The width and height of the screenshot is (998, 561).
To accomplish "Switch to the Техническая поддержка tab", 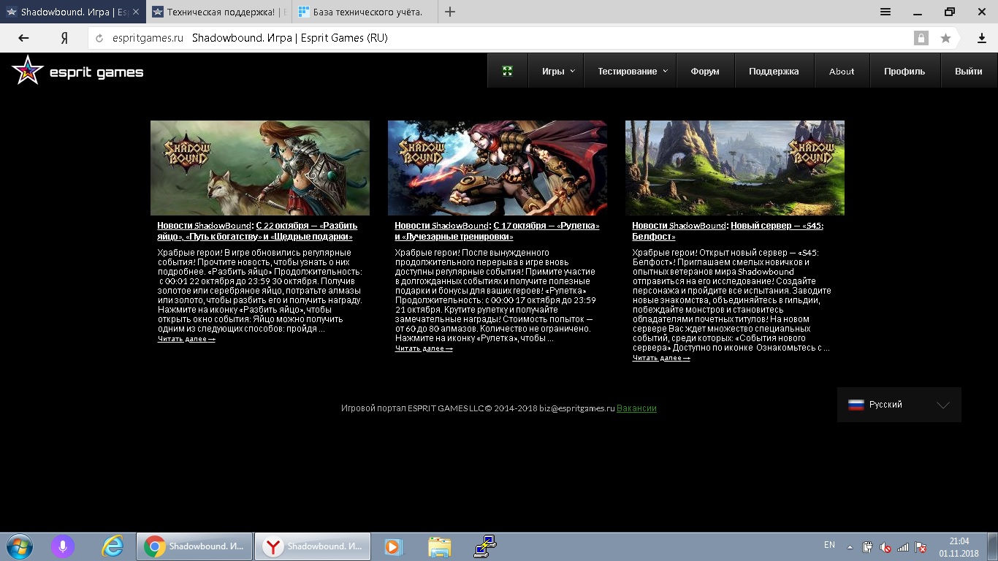I will pyautogui.click(x=219, y=12).
